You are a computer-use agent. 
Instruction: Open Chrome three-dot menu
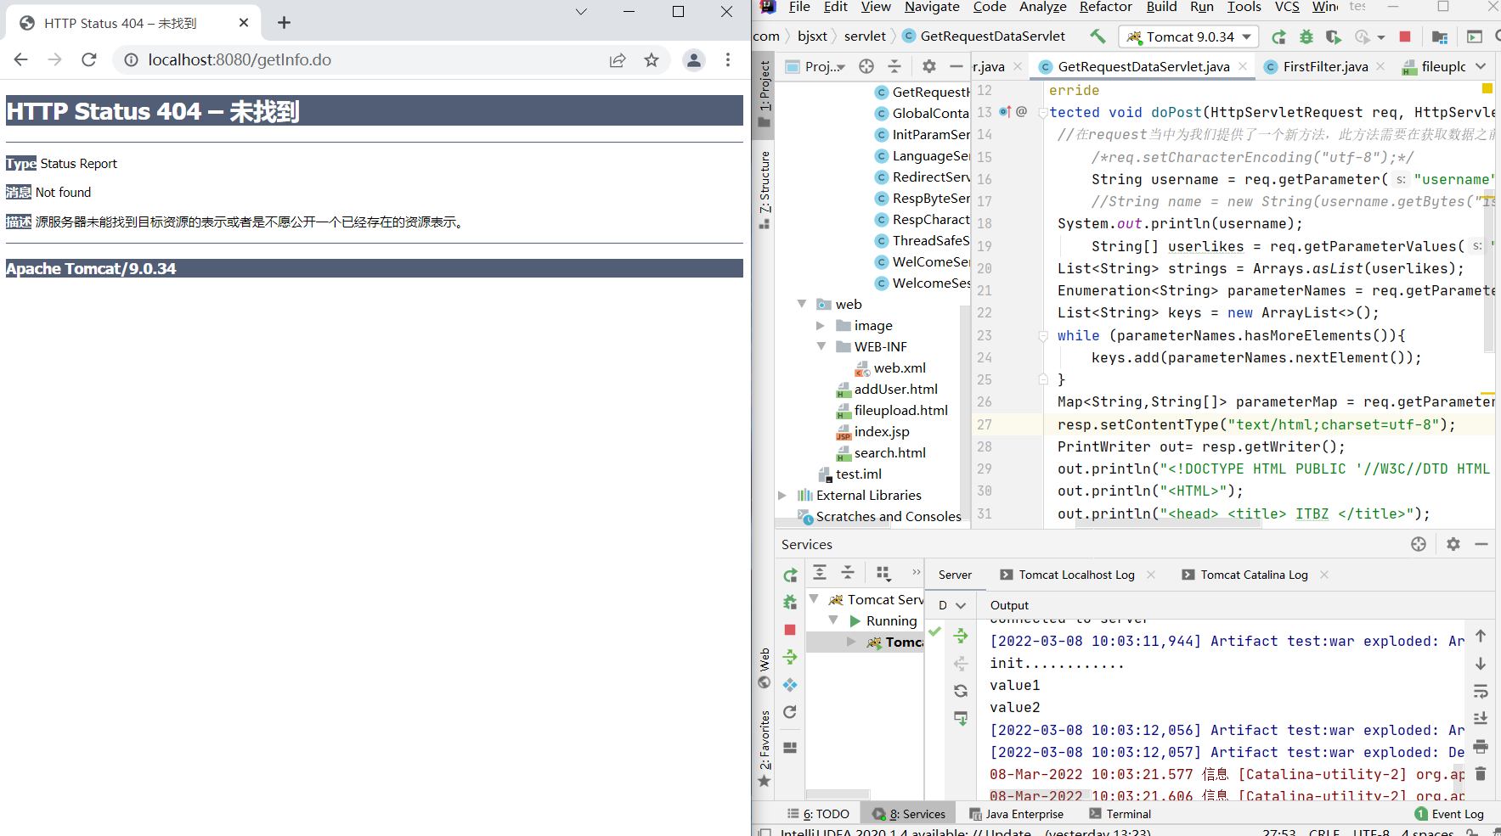click(728, 60)
